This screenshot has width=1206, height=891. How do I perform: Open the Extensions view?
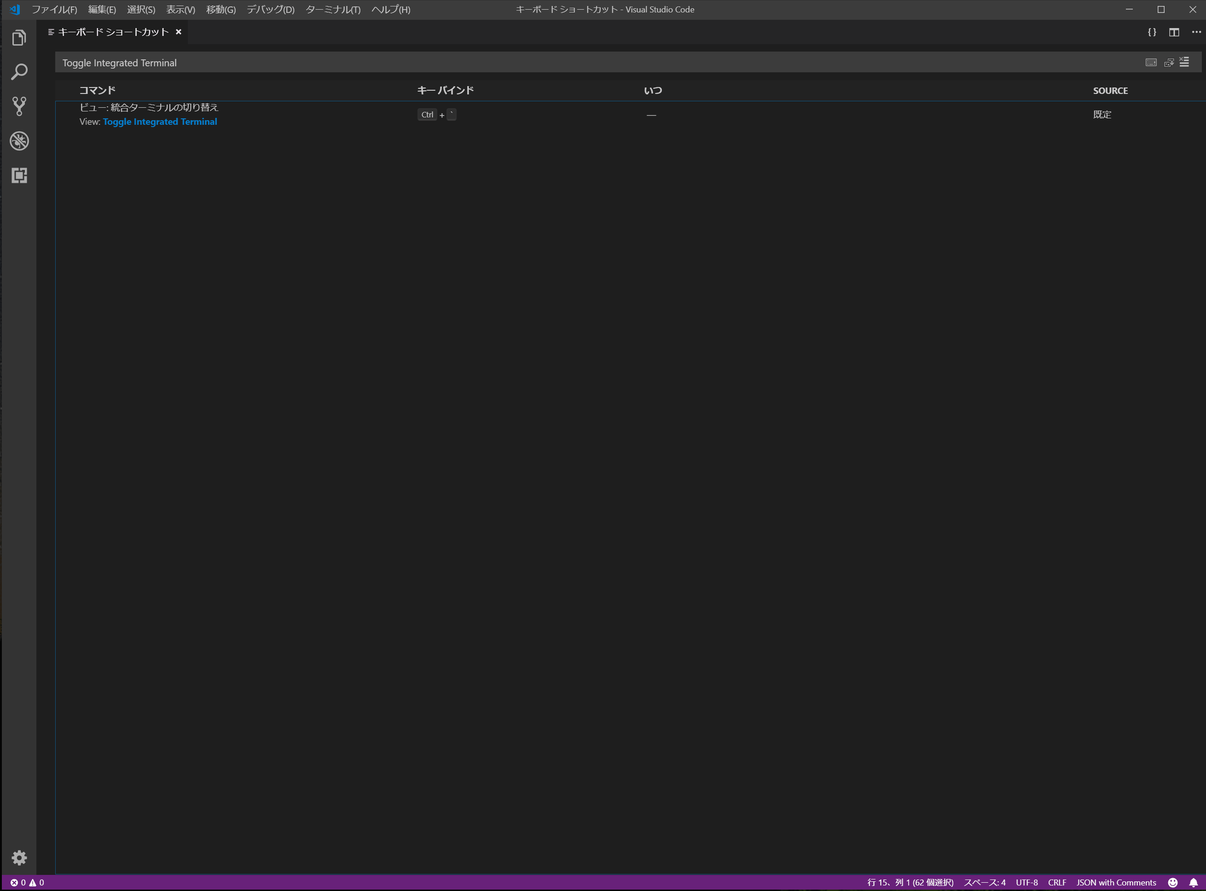(19, 175)
